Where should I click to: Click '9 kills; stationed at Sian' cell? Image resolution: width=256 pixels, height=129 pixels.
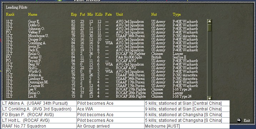point(187,109)
